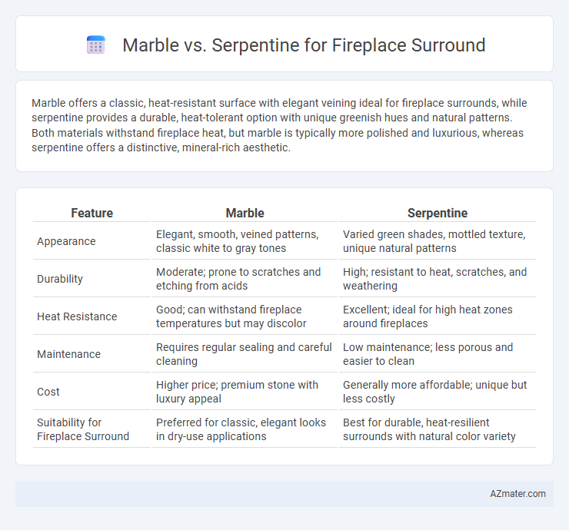Viewport: 569px width, 530px height.
Task: Select the page title heading text
Action: tap(304, 45)
